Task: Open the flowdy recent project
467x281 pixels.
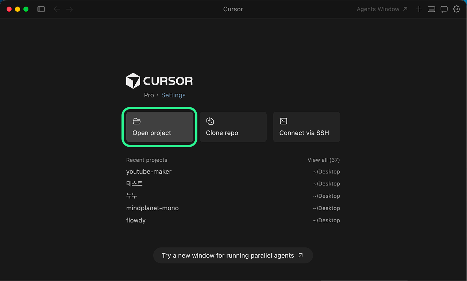Action: click(x=233, y=220)
